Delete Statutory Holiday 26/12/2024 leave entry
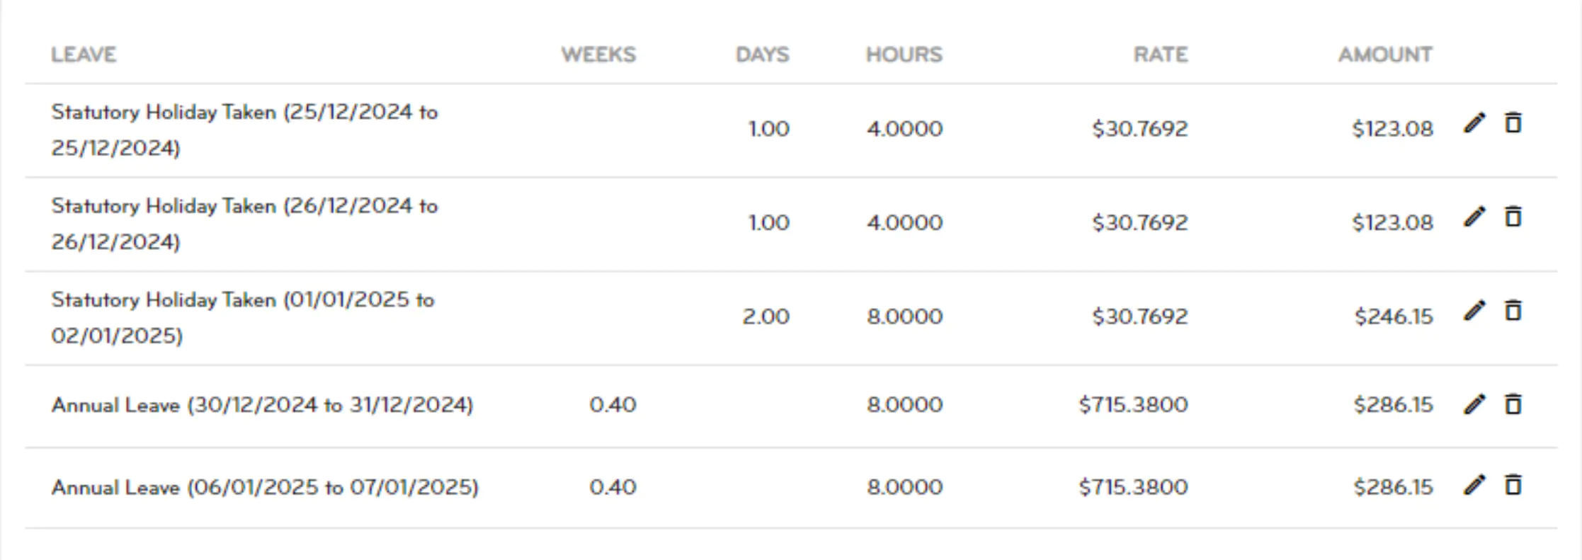The image size is (1582, 560). (x=1513, y=216)
